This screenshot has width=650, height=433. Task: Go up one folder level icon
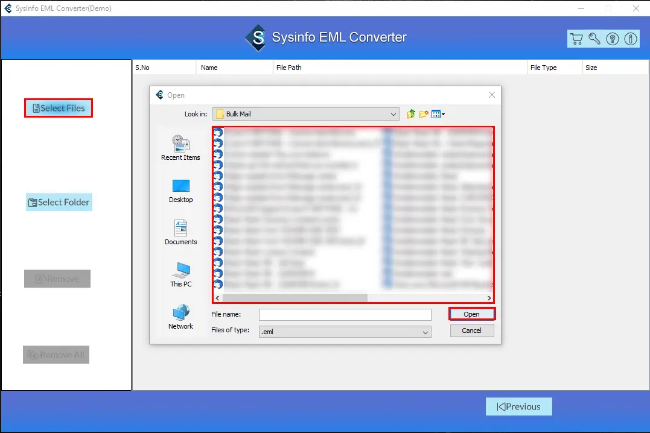[411, 114]
